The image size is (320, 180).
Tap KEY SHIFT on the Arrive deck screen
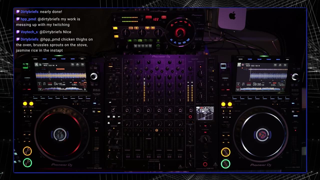tap(280, 65)
